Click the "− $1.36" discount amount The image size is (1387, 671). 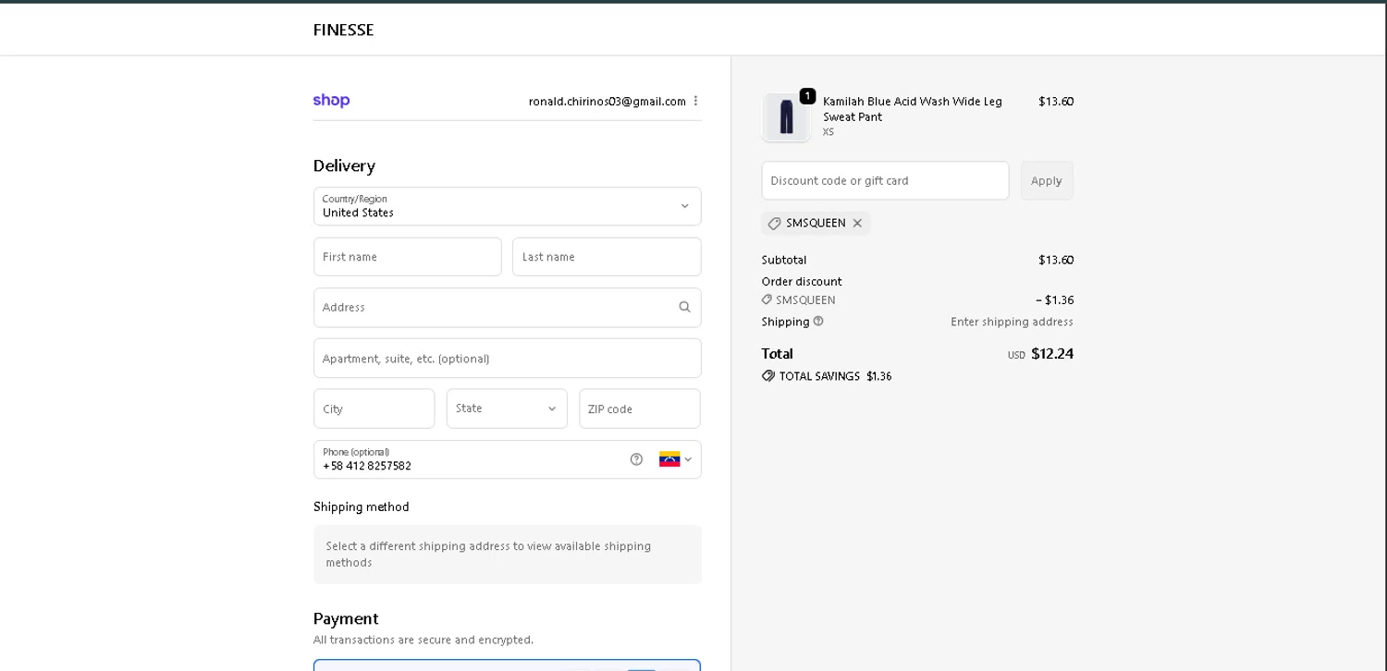click(1054, 299)
